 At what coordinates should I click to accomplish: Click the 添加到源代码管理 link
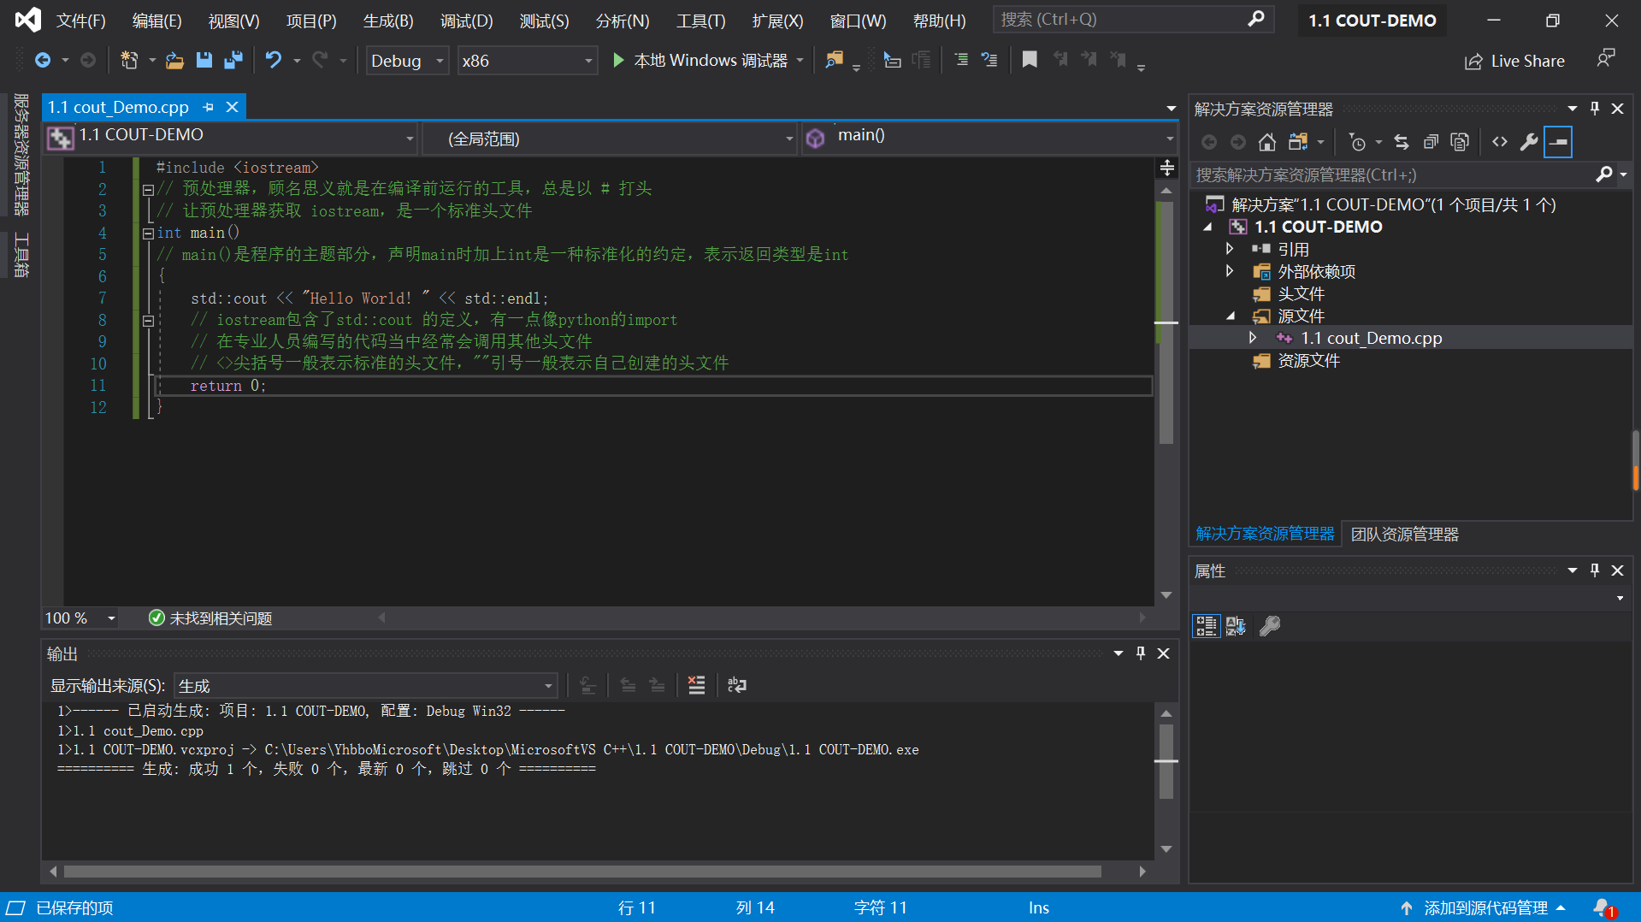coord(1485,907)
